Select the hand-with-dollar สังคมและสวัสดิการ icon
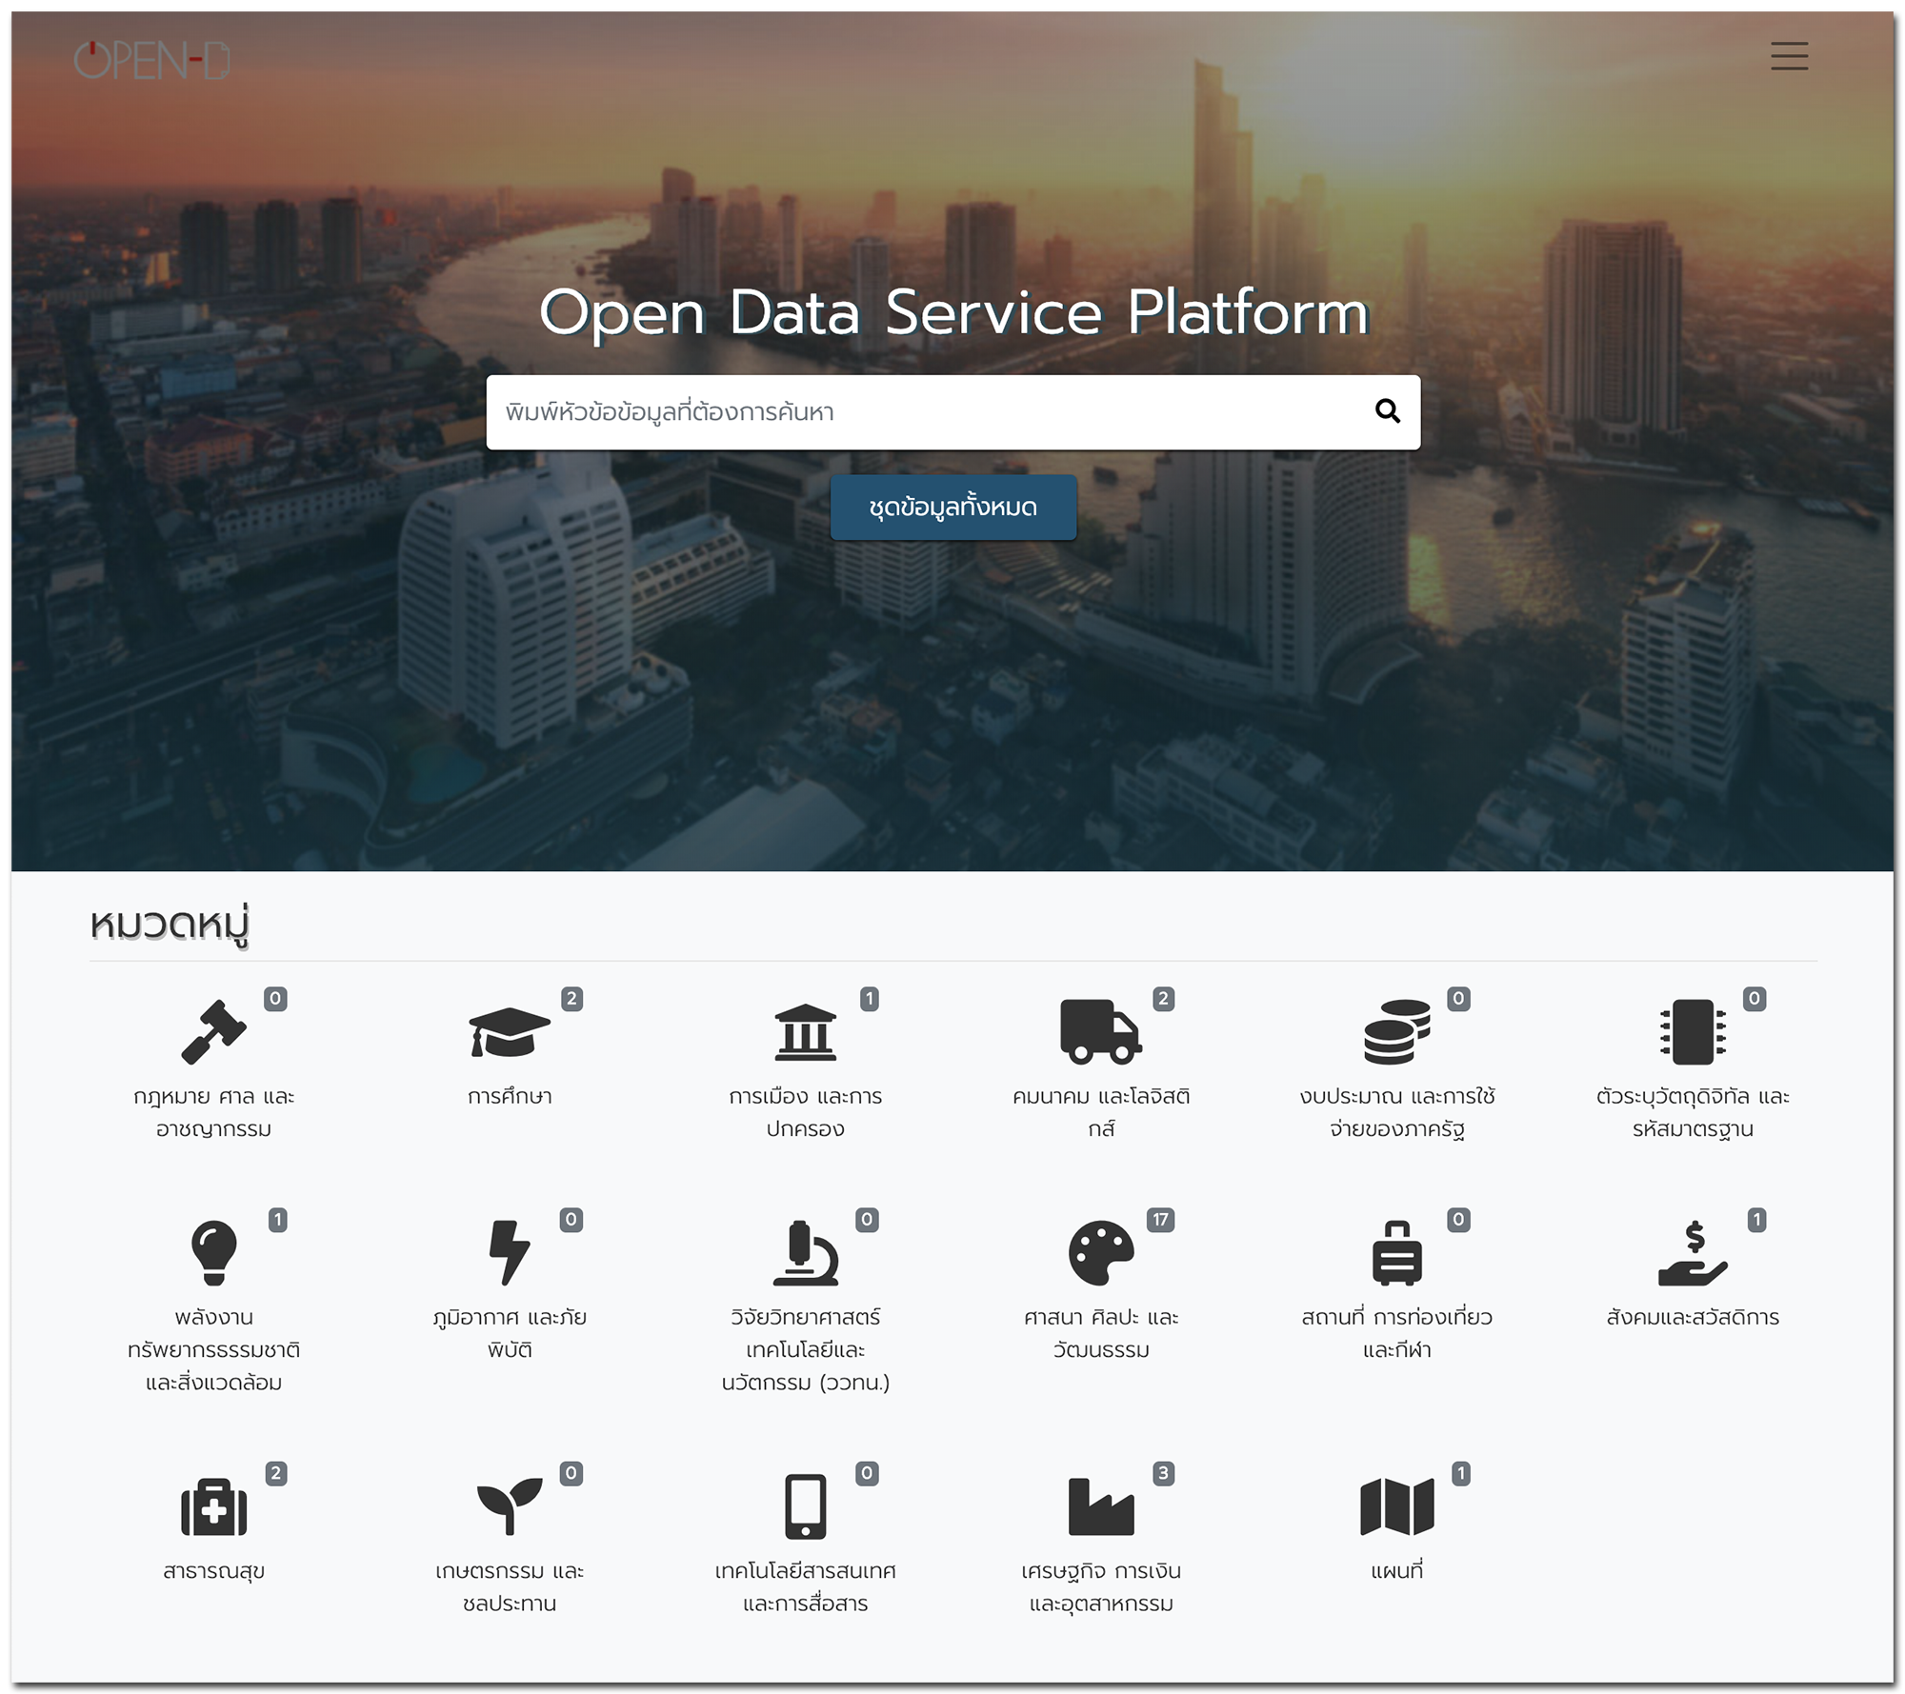The height and width of the screenshot is (1694, 1905). 1694,1253
